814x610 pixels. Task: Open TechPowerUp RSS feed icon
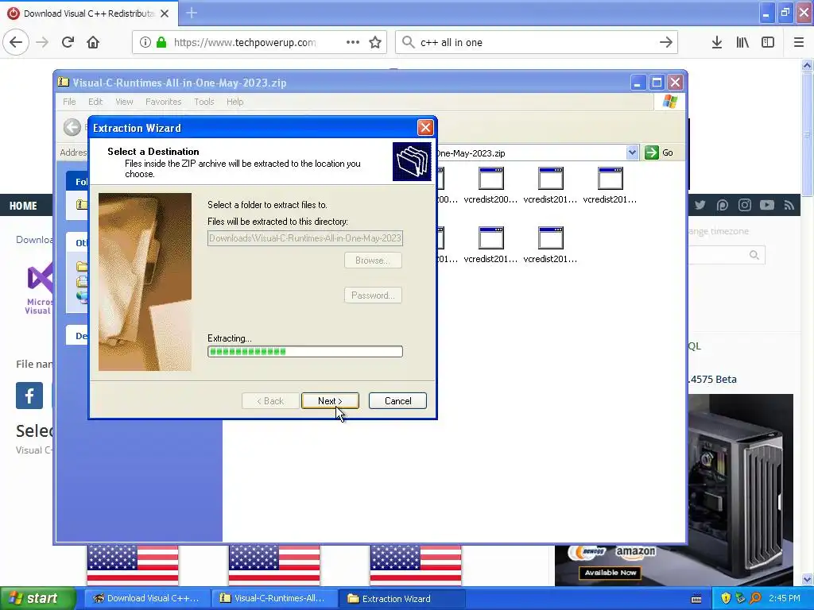(789, 206)
